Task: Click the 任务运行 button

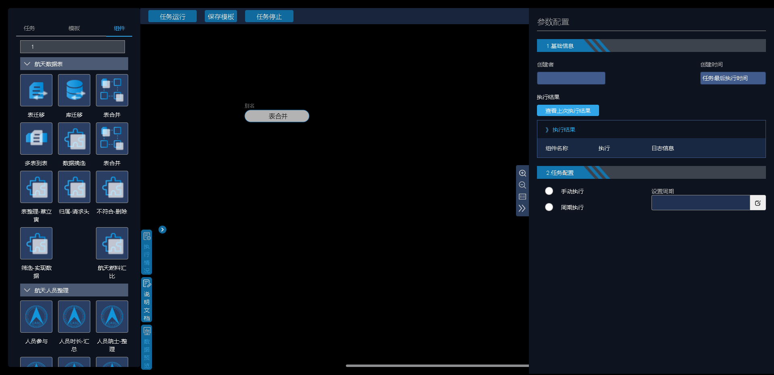Action: tap(173, 17)
